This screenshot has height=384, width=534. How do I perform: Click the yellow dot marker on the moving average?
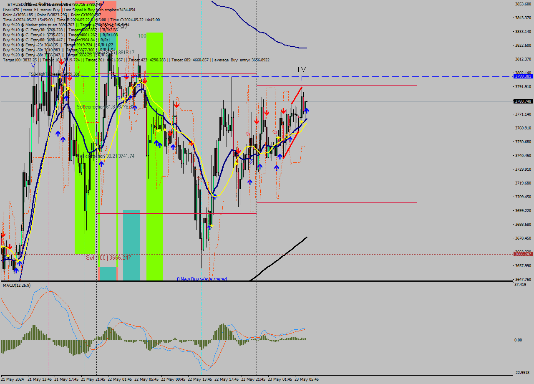point(302,122)
